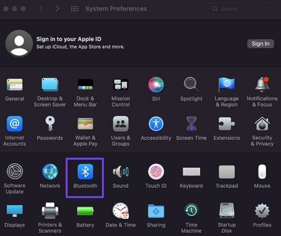Click the Sign In button

point(261,44)
